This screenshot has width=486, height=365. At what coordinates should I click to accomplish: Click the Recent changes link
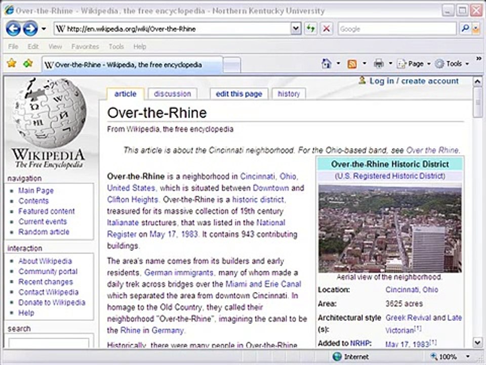point(46,282)
